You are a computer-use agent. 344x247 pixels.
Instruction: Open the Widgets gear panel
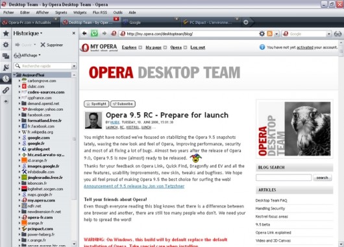click(x=6, y=45)
